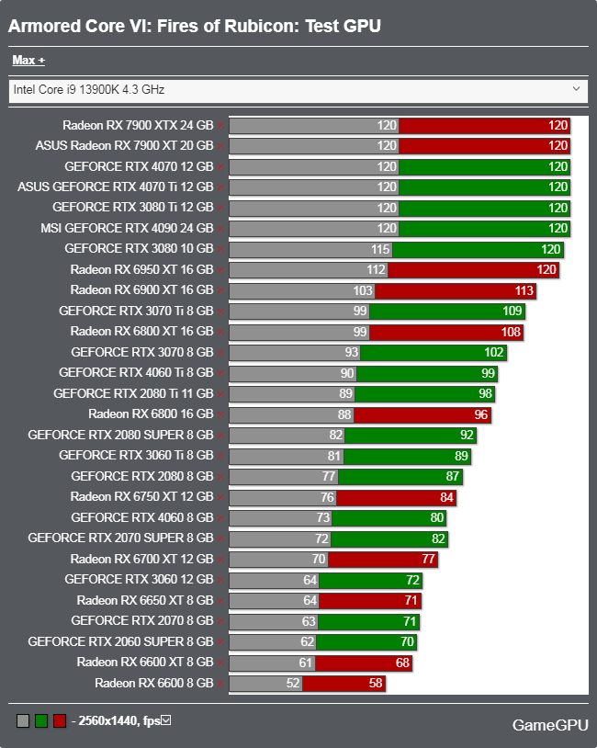Viewport: 597px width, 748px height.
Task: Remove GEFORCE RTX 2080 8 GB using X icon
Action: (220, 478)
